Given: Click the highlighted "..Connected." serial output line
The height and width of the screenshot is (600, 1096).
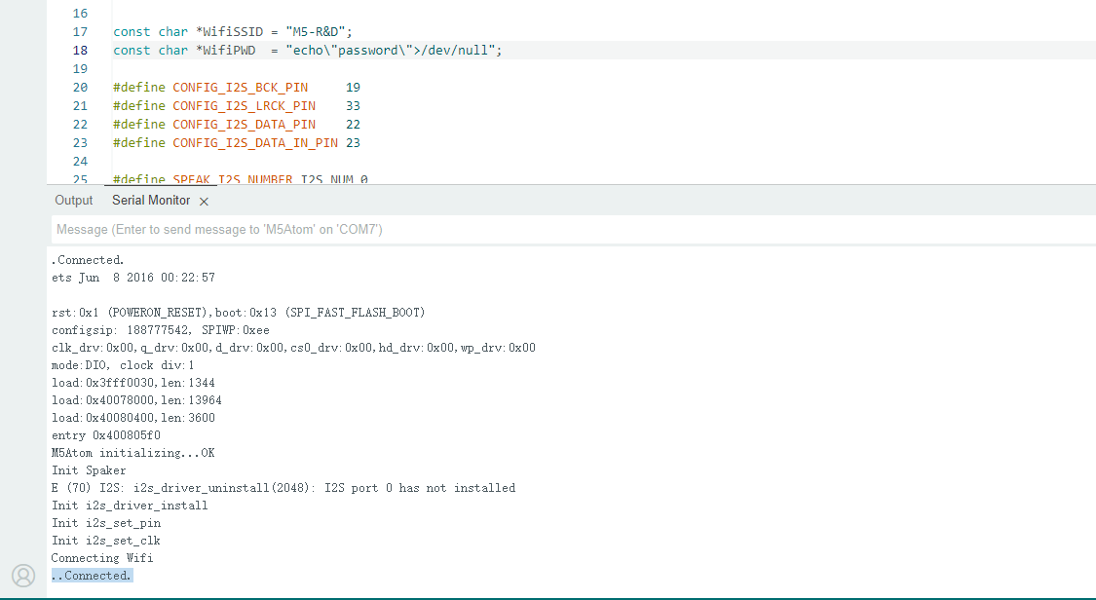Looking at the screenshot, I should coord(92,576).
